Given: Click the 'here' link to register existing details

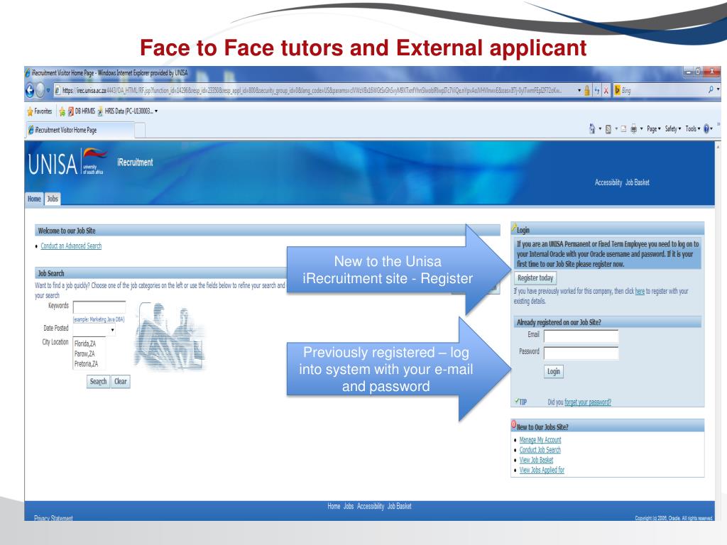Looking at the screenshot, I should 640,292.
